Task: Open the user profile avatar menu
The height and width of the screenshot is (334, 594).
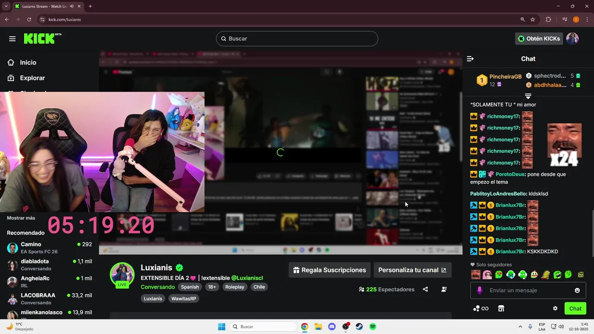Action: click(572, 39)
